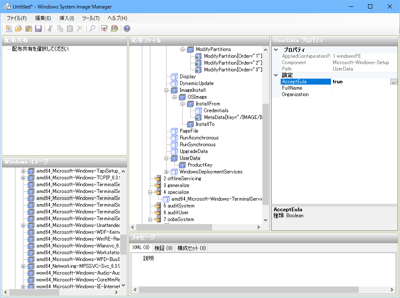Image resolution: width=400 pixels, height=298 pixels.
Task: Select the DynamicUpdate tree item
Action: coord(196,83)
